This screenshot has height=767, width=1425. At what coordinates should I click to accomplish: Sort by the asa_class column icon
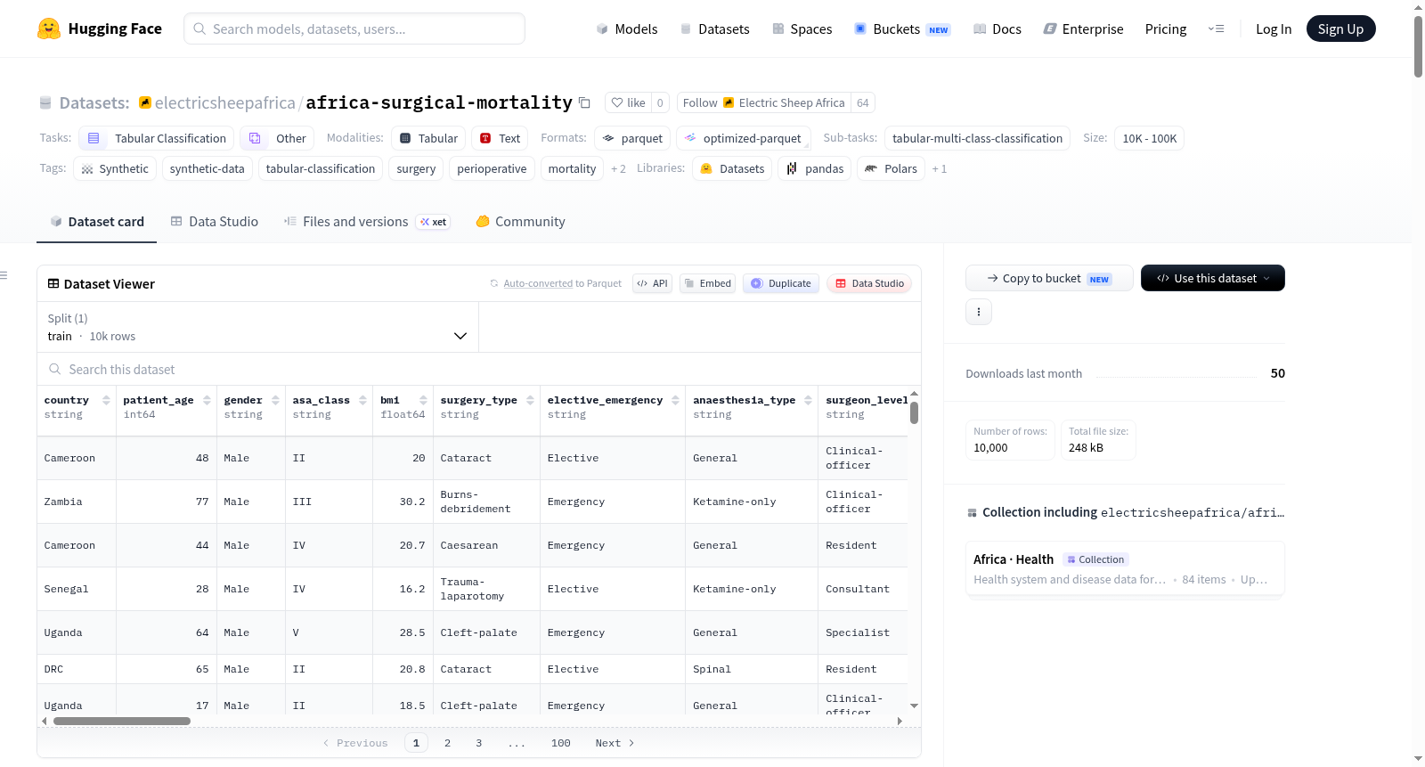click(x=362, y=400)
